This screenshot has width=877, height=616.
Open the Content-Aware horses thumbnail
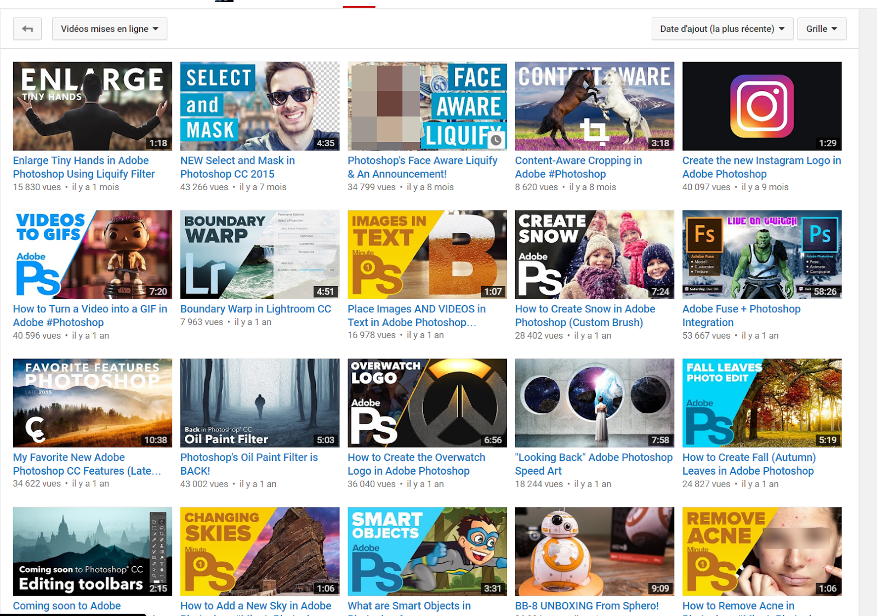tap(595, 106)
